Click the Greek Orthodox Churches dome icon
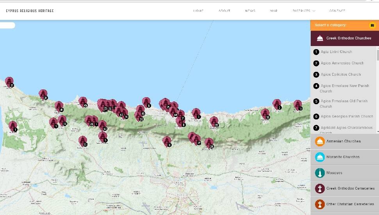Viewport: 379px width, 215px height. click(320, 38)
